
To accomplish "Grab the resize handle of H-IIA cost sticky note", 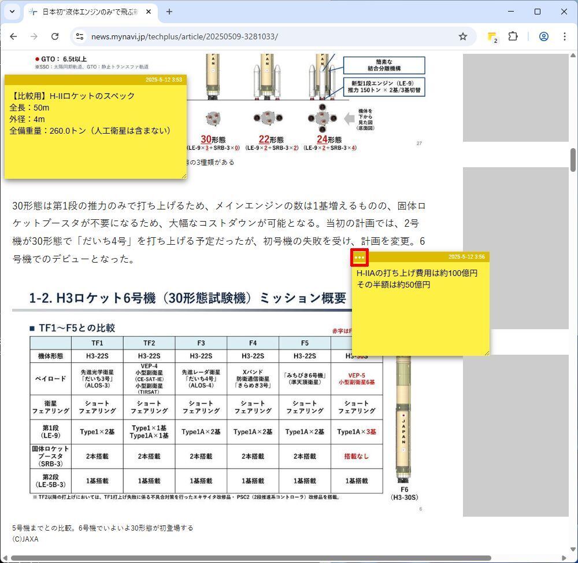I will click(487, 354).
